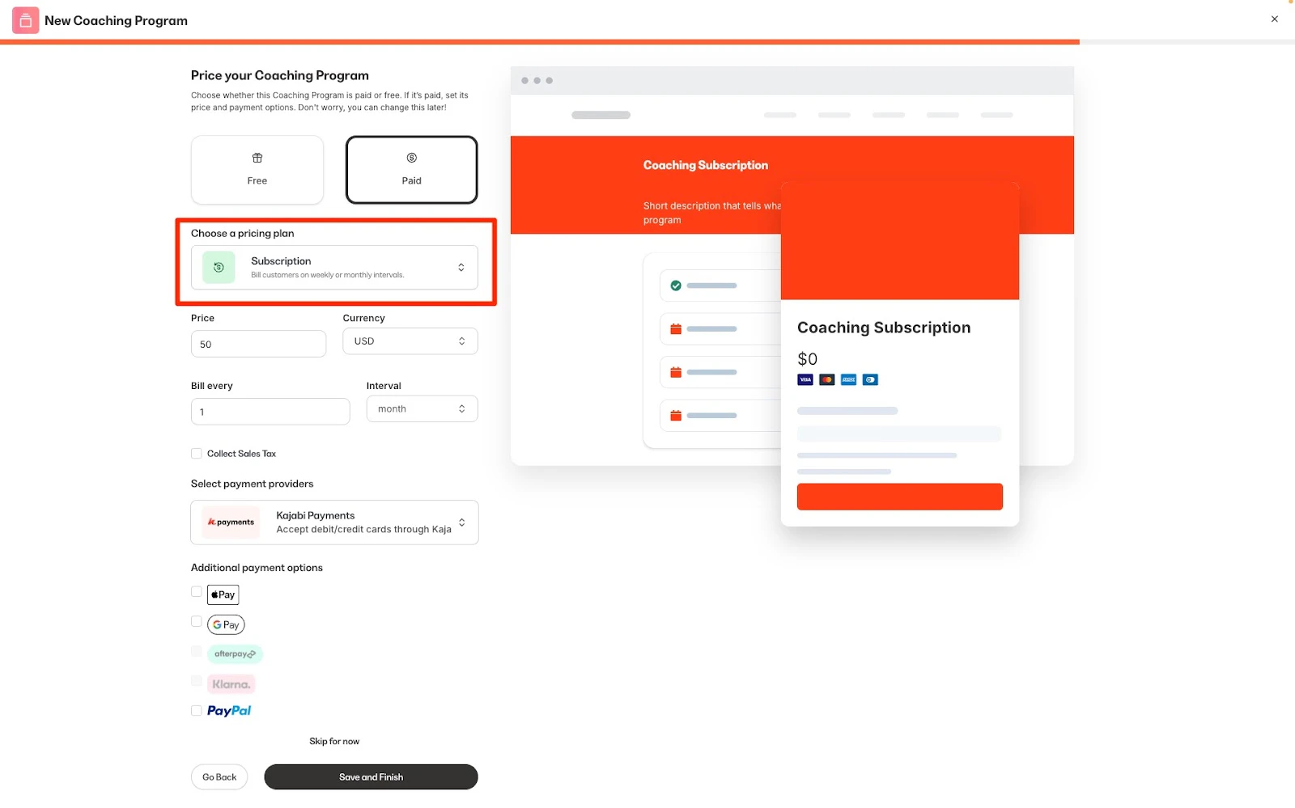The width and height of the screenshot is (1295, 808).
Task: Enable the Collect Sales Tax checkbox
Action: tap(196, 453)
